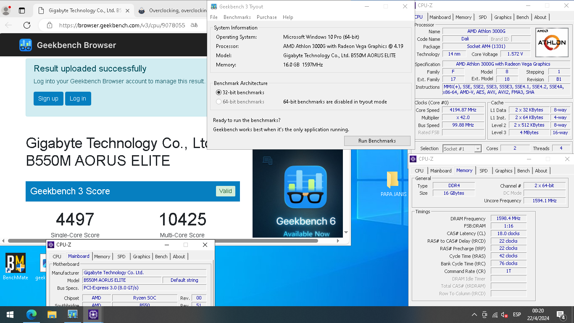
Task: Open Graphics tab in memory CPU-Z window
Action: 503,171
